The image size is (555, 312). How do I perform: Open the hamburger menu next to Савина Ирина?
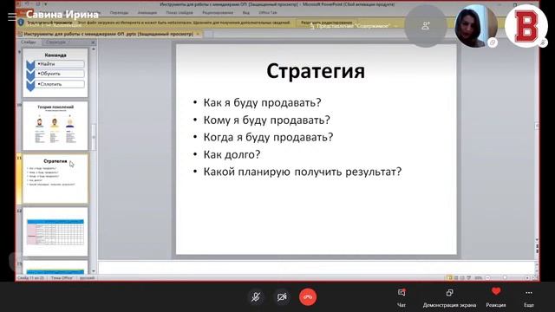pos(11,16)
